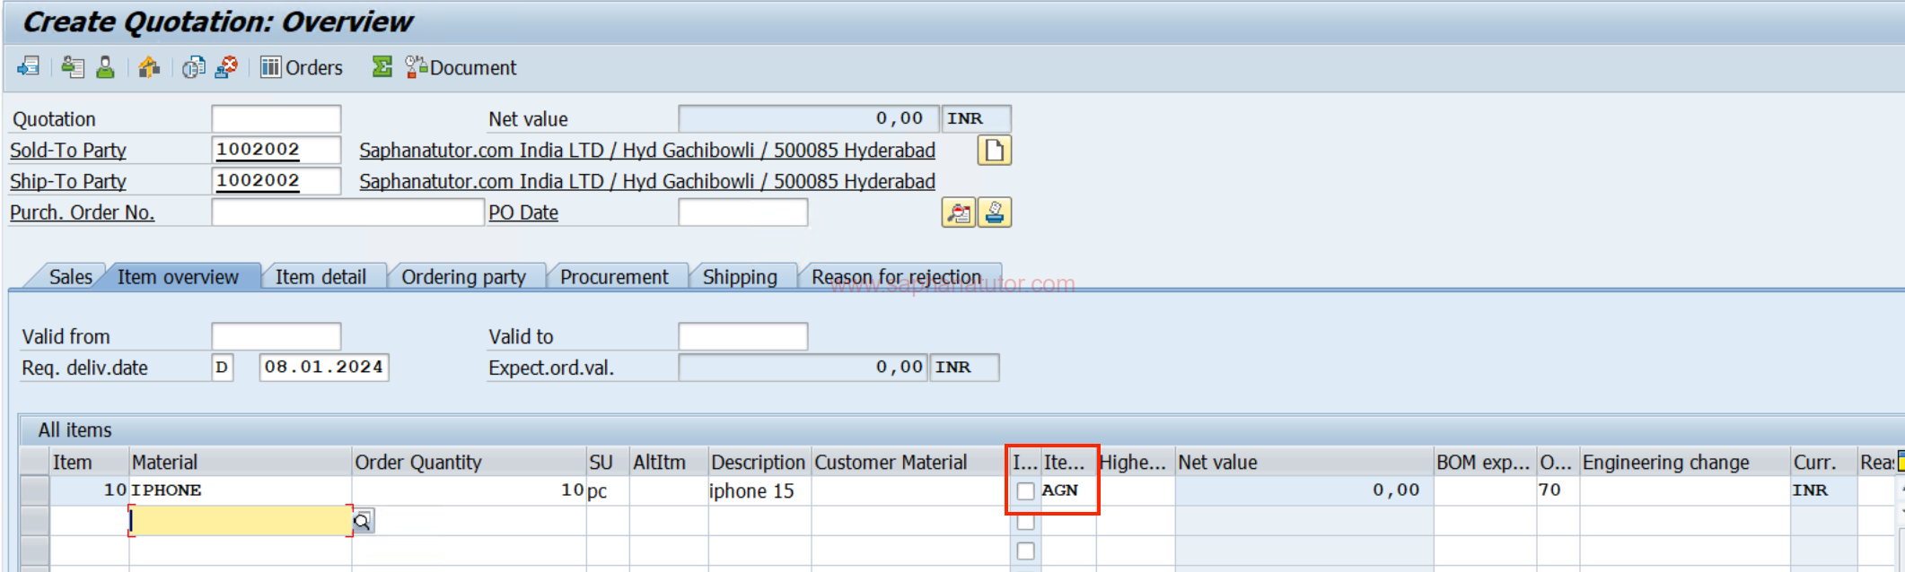1905x572 pixels.
Task: Click the display document flow icon
Action: pyautogui.click(x=29, y=67)
